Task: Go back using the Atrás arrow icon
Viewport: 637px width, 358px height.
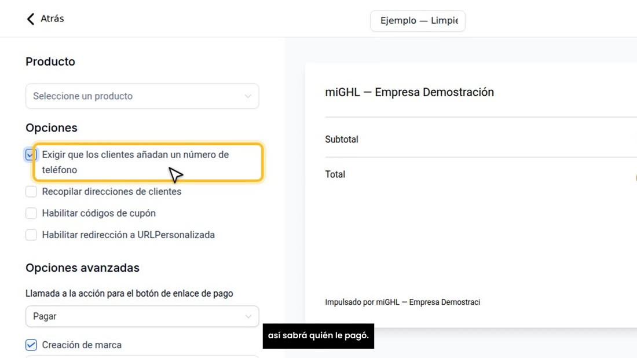Action: coord(31,19)
